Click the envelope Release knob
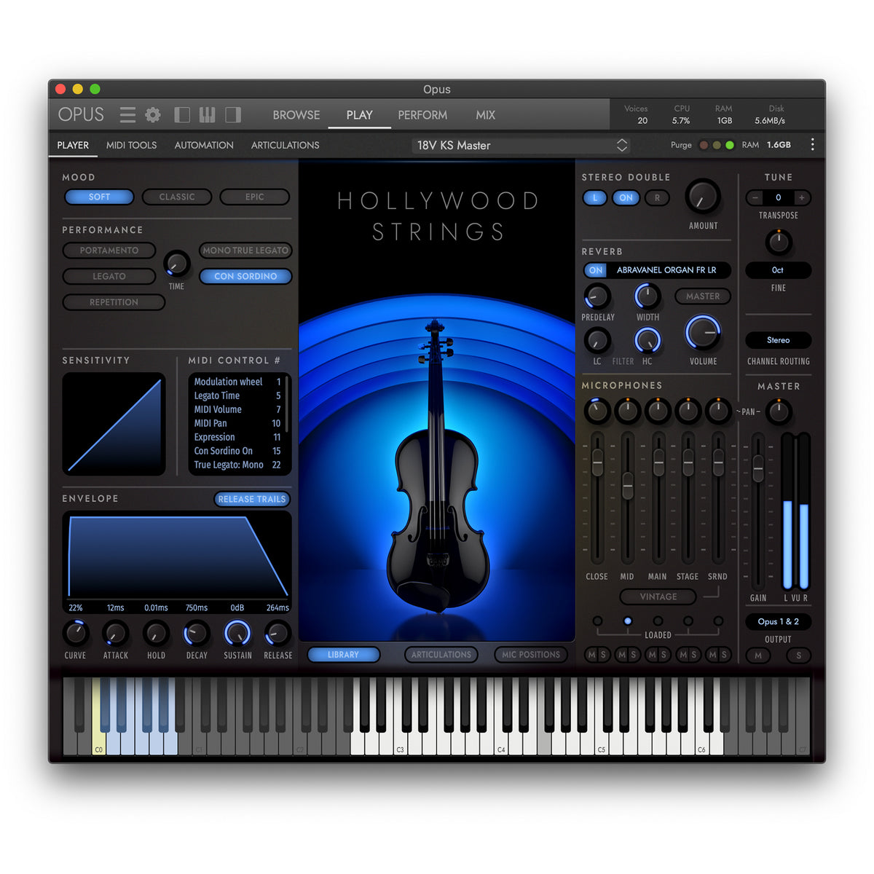The height and width of the screenshot is (874, 874). point(277,634)
